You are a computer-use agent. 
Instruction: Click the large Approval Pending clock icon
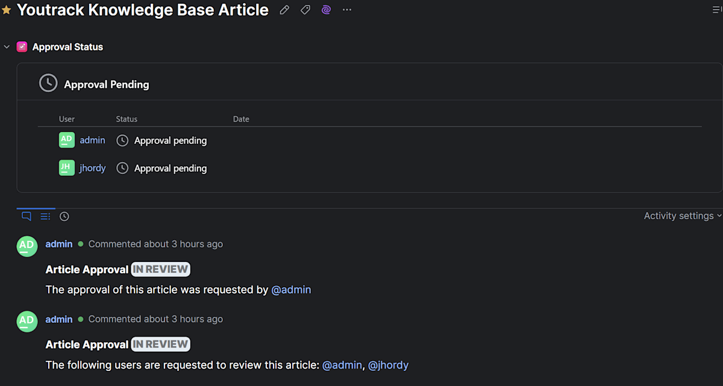pyautogui.click(x=48, y=83)
